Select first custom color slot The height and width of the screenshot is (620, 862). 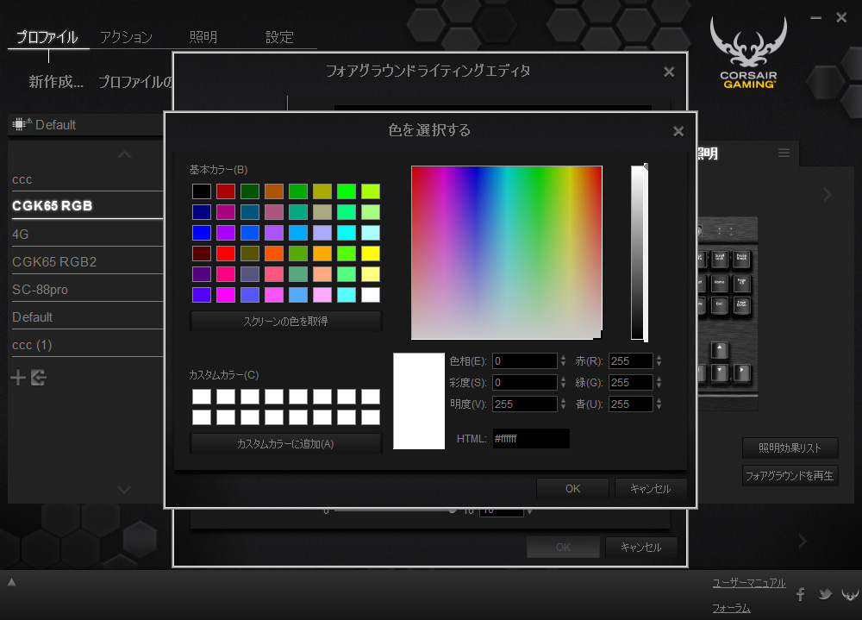(x=202, y=397)
